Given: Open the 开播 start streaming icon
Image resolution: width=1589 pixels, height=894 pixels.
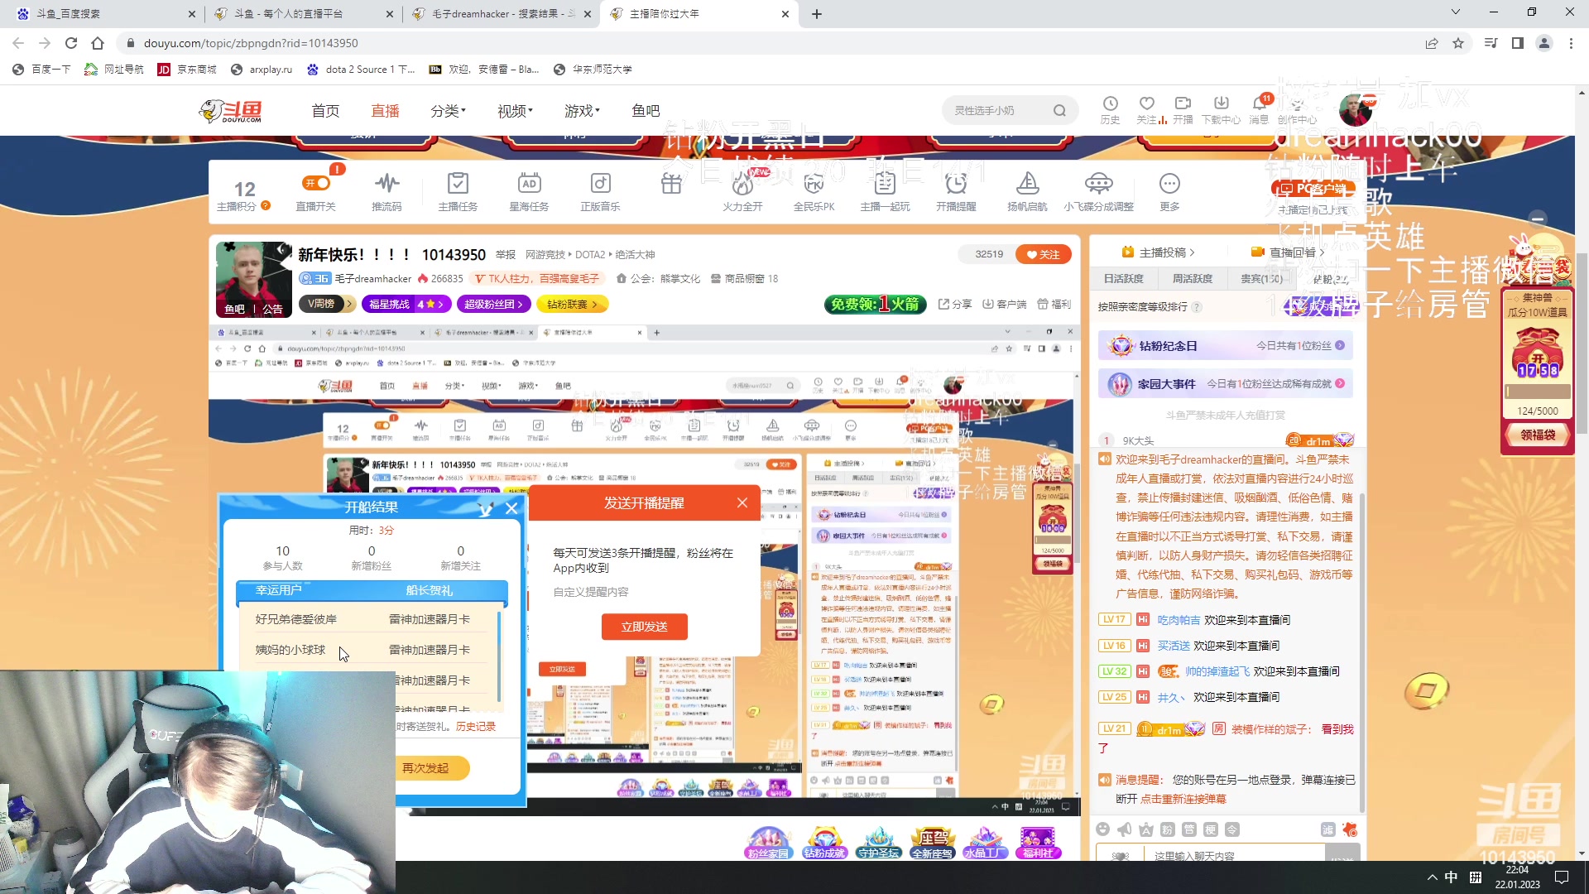Looking at the screenshot, I should (1183, 103).
